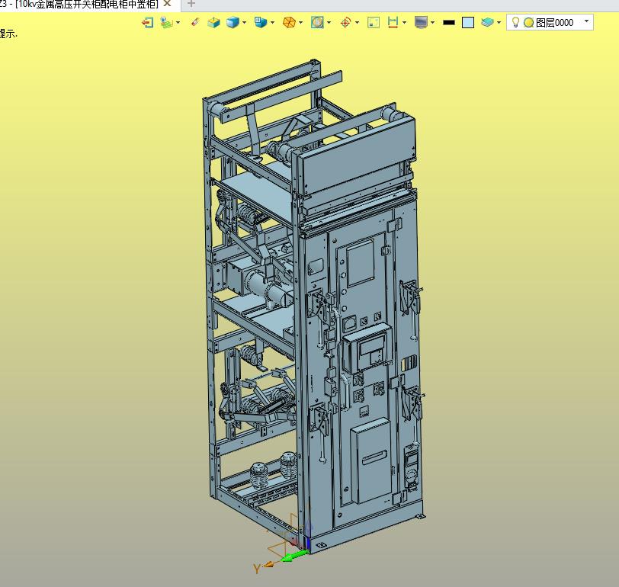619x587 pixels.
Task: Click the black line color swatch
Action: tap(449, 23)
